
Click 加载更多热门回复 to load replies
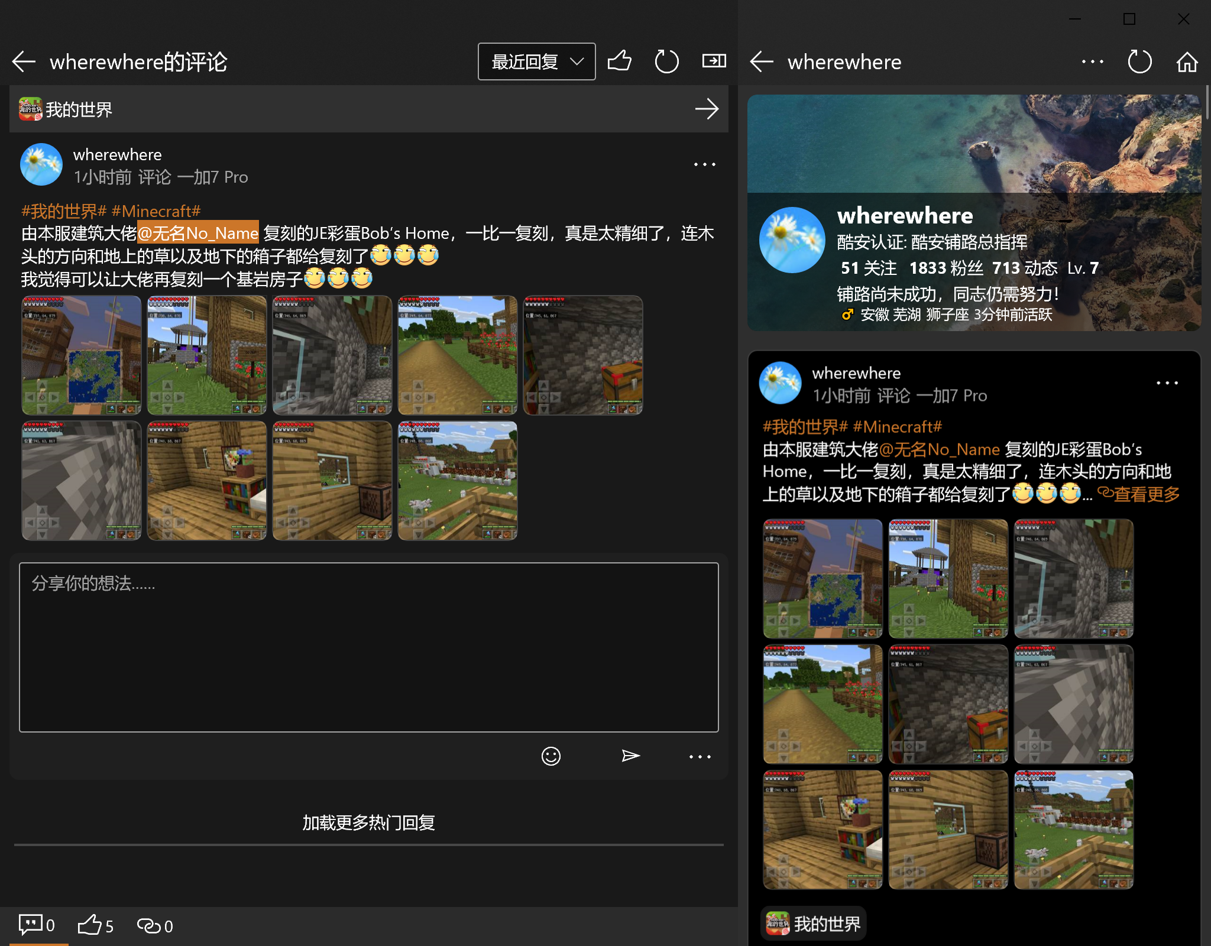pyautogui.click(x=368, y=822)
